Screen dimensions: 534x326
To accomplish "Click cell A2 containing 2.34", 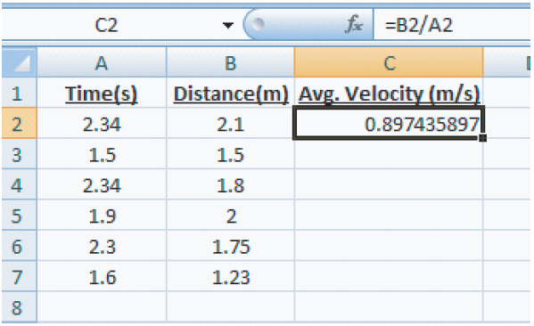I will [x=102, y=124].
